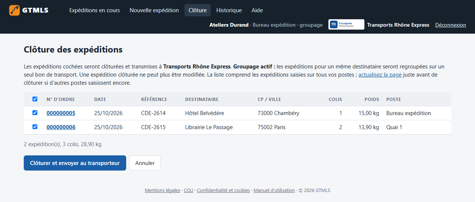Image resolution: width=475 pixels, height=202 pixels.
Task: Click the date of order 000000006
Action: 108,127
